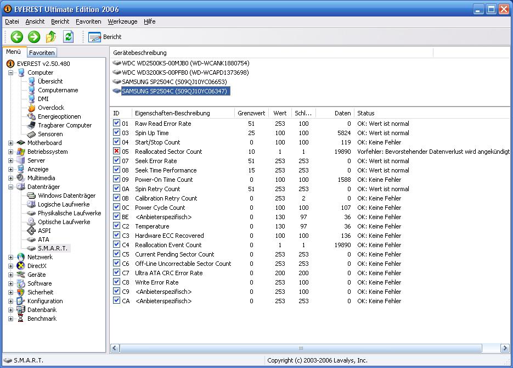This screenshot has width=513, height=368.
Task: Select SAMSUNG SP2504C S09QJ10YC06653 drive
Action: tap(174, 82)
